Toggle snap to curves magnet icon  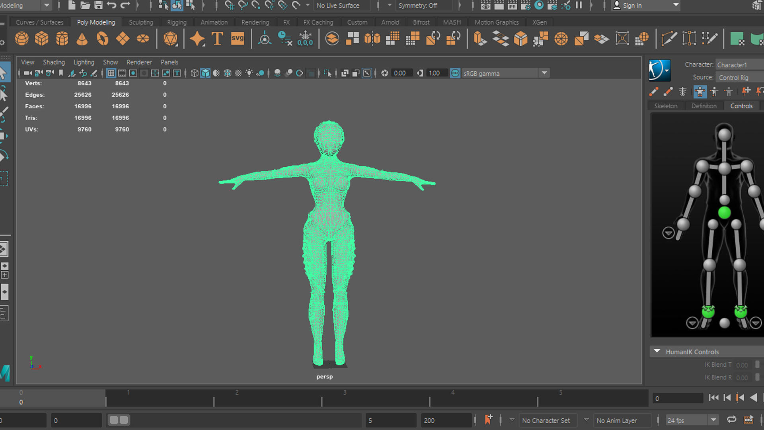click(243, 5)
